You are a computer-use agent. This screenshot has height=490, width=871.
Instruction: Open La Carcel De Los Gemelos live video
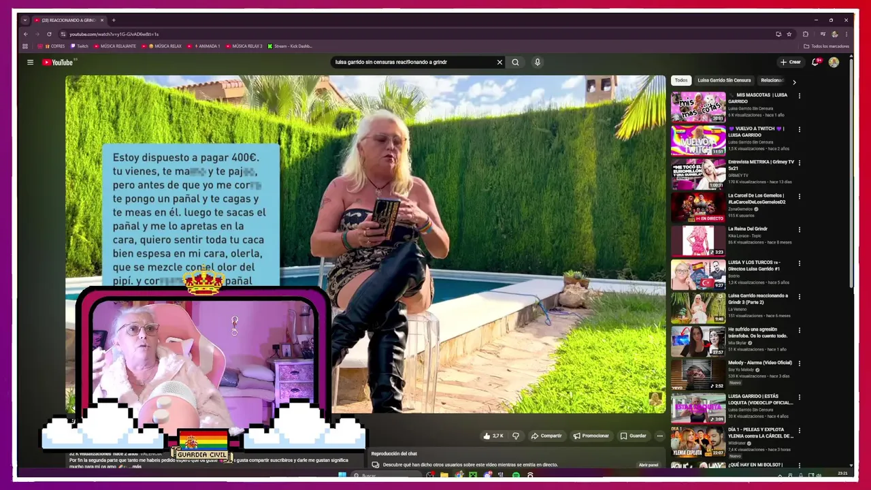pyautogui.click(x=698, y=207)
